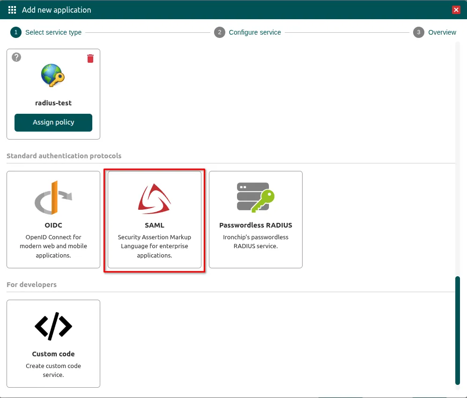Image resolution: width=467 pixels, height=398 pixels.
Task: Click the vertical scrollbar thumb
Action: point(458,331)
